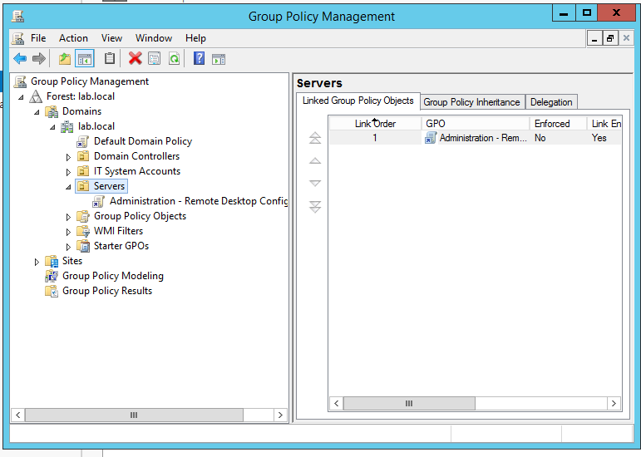Click the Link Enabled value Yes

tap(599, 138)
